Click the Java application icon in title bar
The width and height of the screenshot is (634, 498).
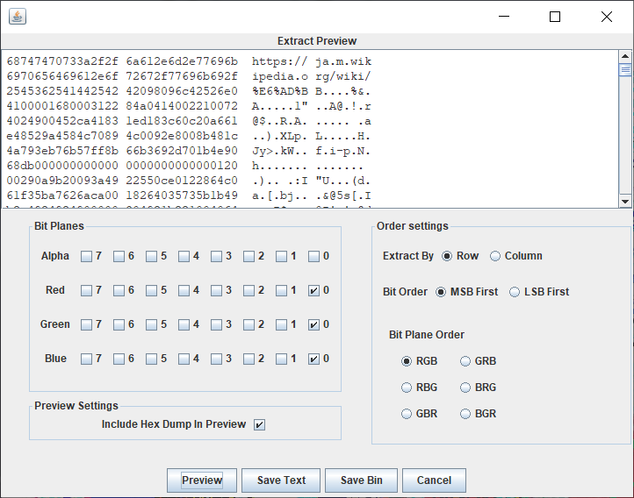18,17
